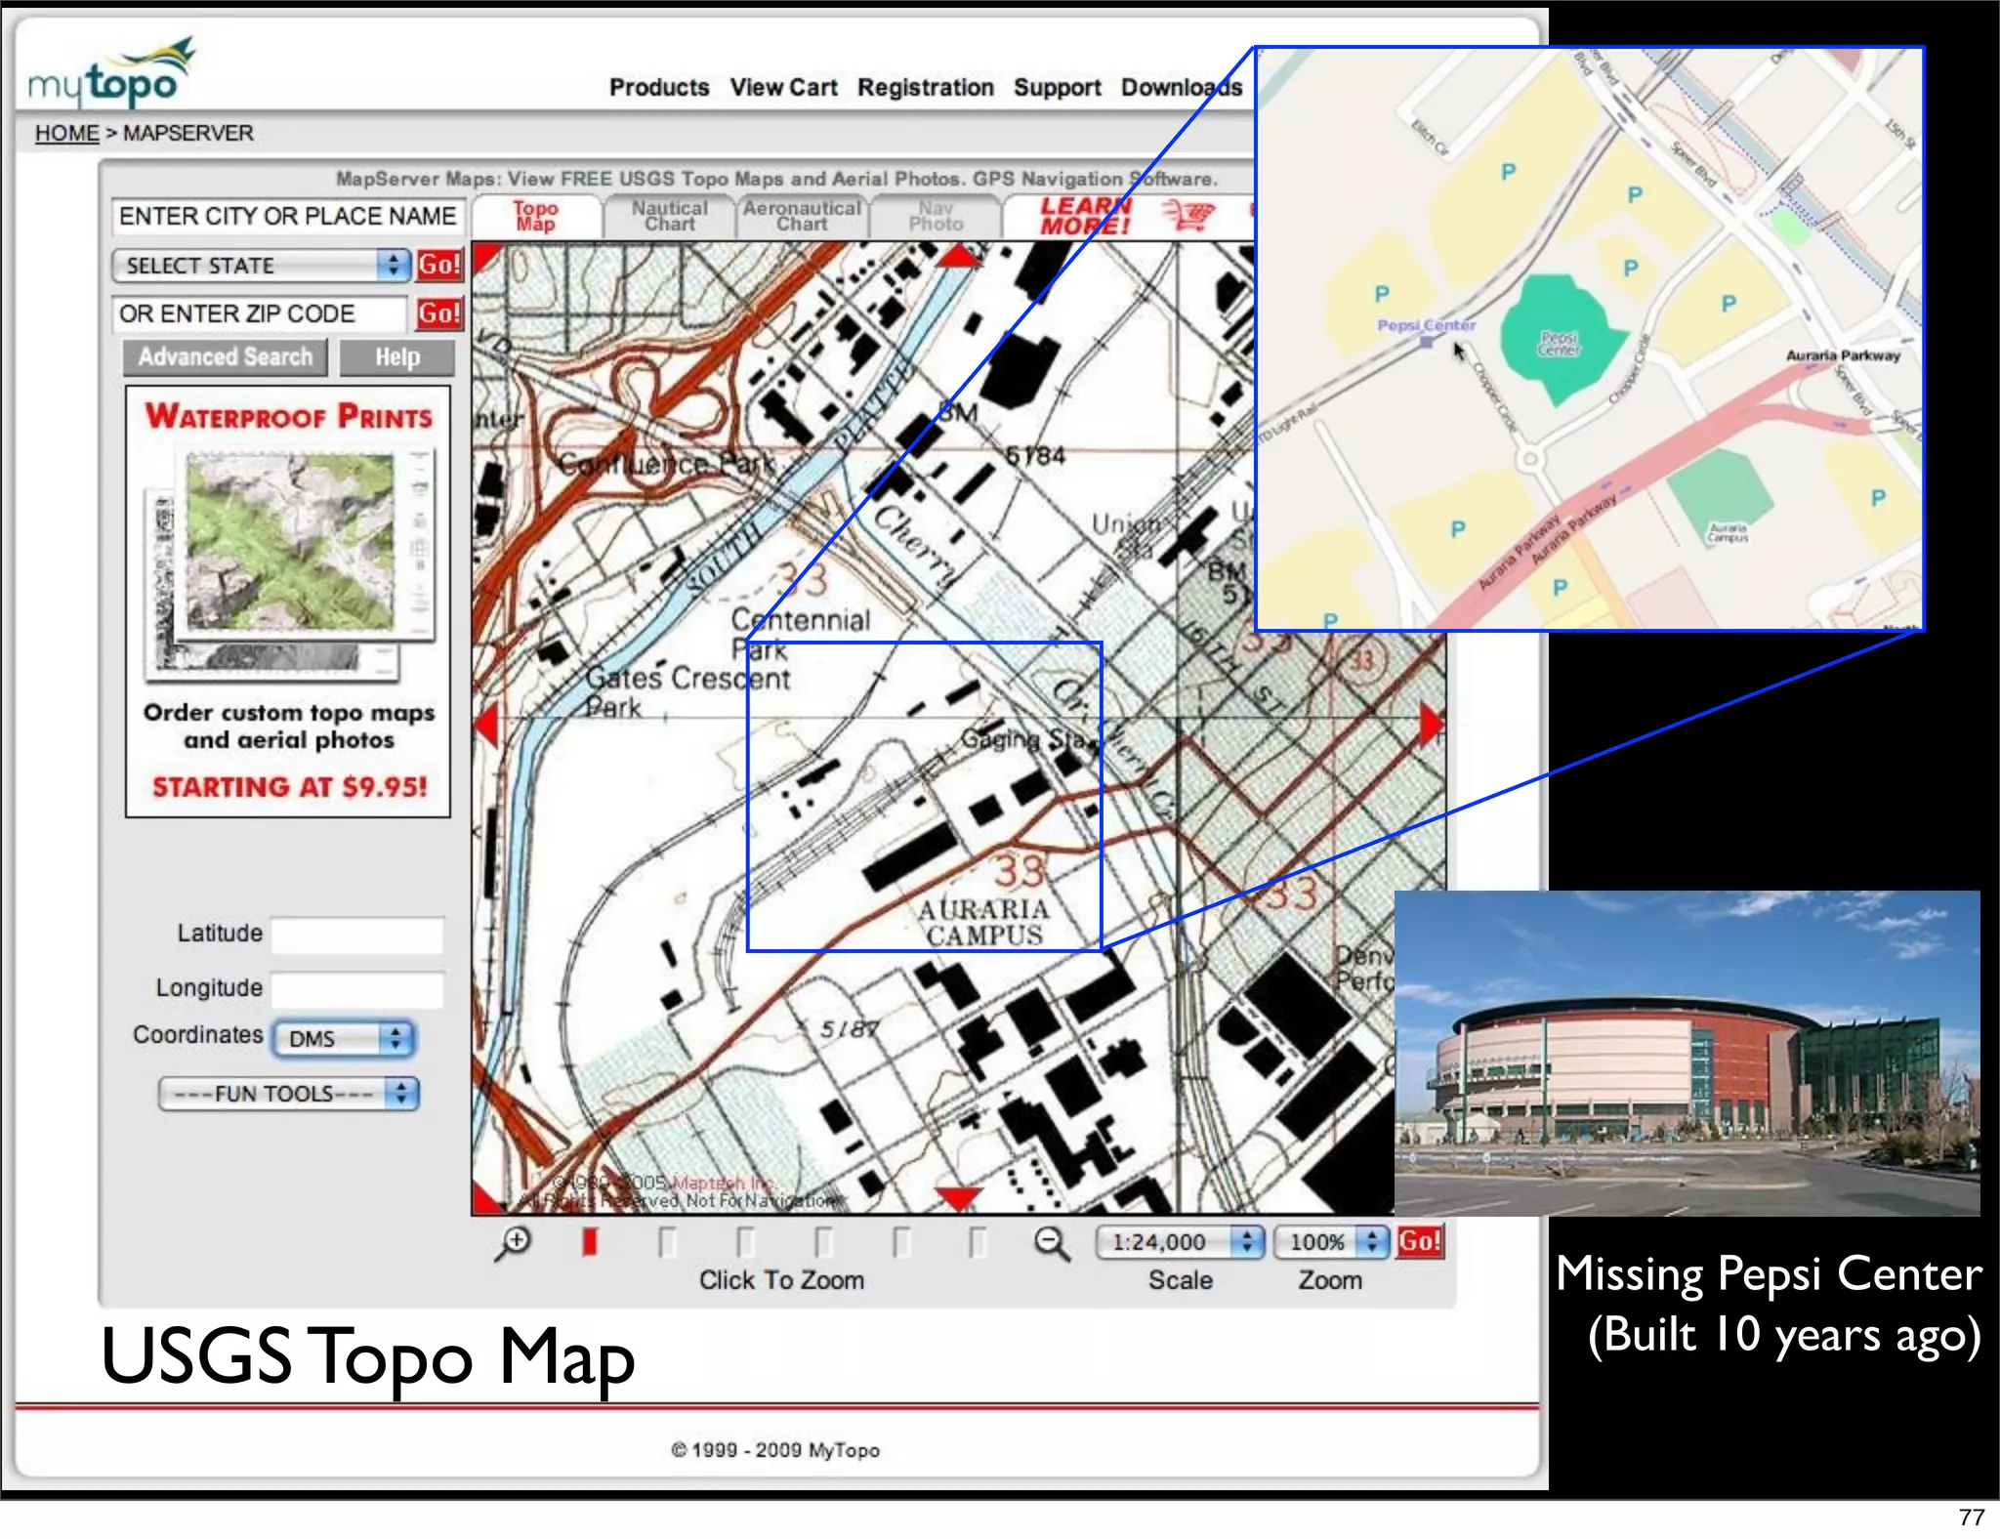The image size is (2000, 1539).
Task: Select the last zoom level marker before zoom out
Action: click(978, 1242)
